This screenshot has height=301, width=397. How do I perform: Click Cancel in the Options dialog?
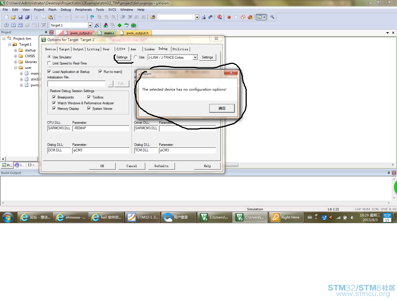tap(132, 166)
